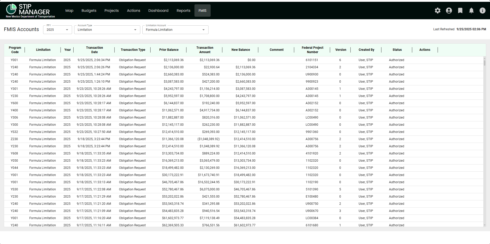490x244 pixels.
Task: Click the bookmark icon in header
Action: pyautogui.click(x=460, y=11)
